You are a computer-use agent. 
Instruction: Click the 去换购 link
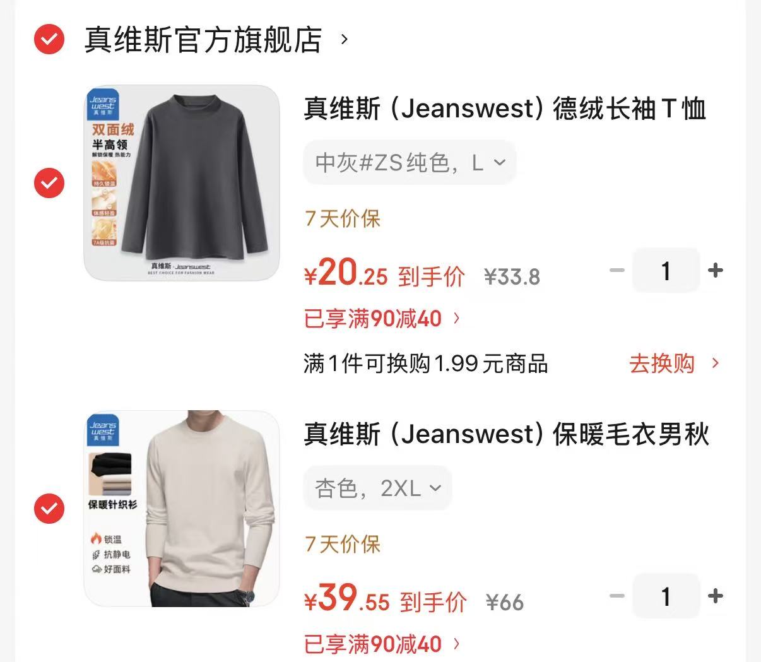coord(661,364)
